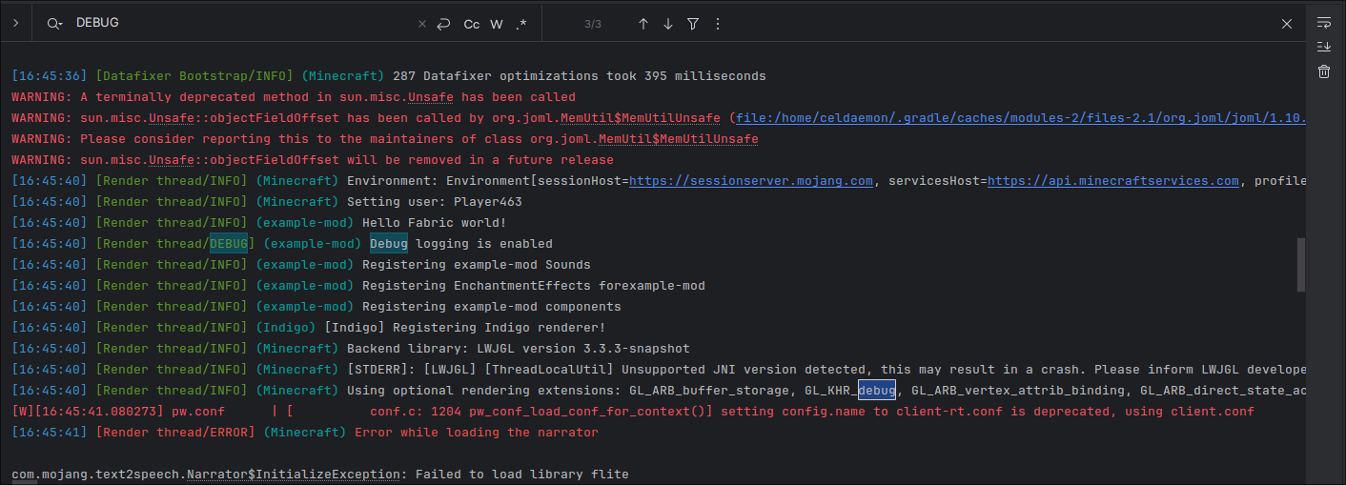Click the console vertical scrollbar thumb
Viewport: 1346px width, 485px height.
(x=1300, y=265)
